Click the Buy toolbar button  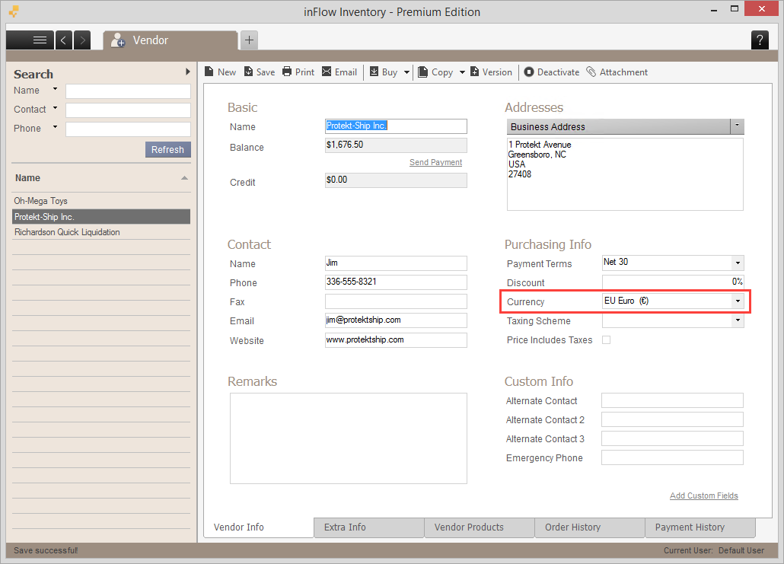[x=384, y=72]
